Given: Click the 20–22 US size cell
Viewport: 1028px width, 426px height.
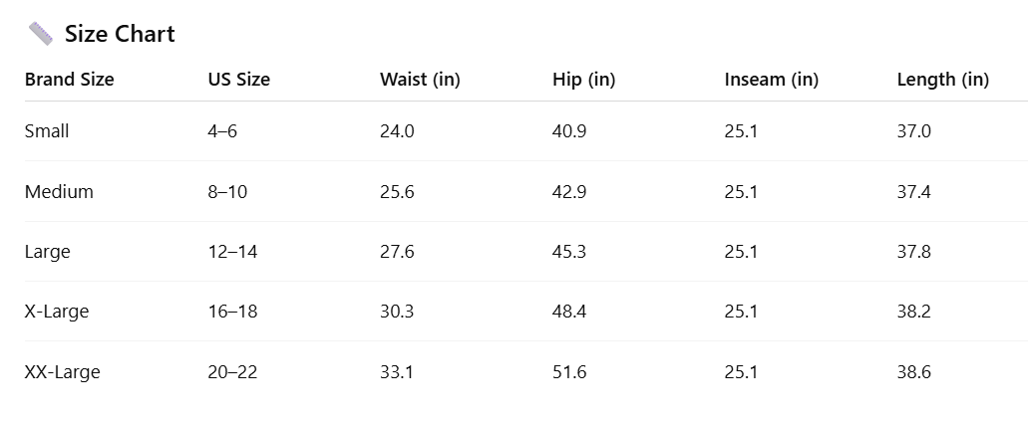Looking at the screenshot, I should coord(232,372).
